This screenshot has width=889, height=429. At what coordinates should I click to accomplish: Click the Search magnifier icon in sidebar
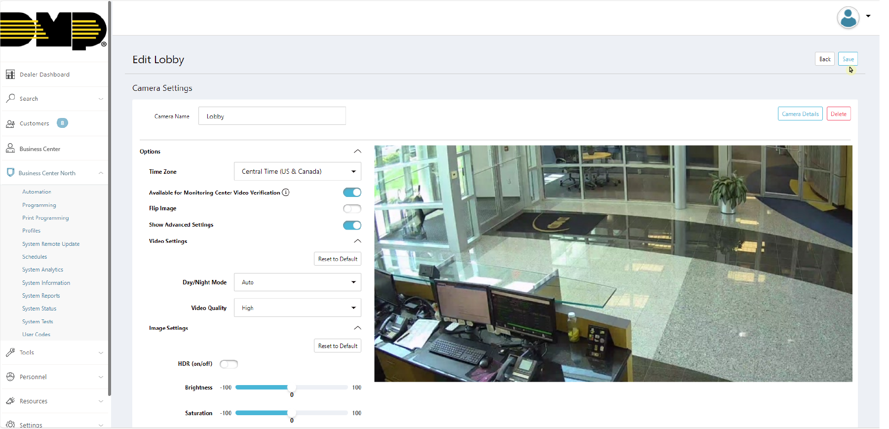[10, 98]
